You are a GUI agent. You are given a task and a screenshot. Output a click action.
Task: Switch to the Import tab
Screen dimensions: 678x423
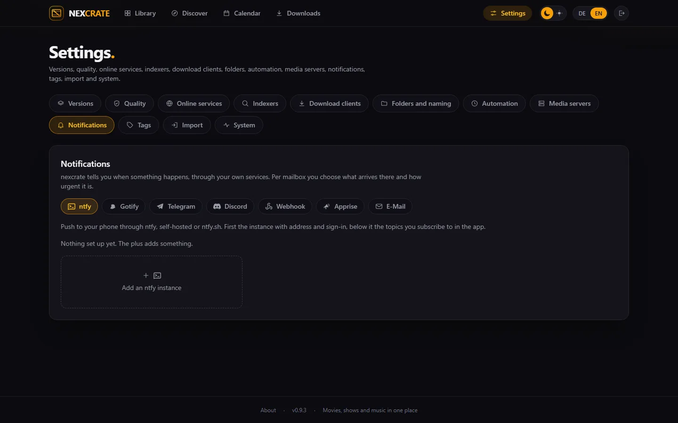[x=187, y=125]
